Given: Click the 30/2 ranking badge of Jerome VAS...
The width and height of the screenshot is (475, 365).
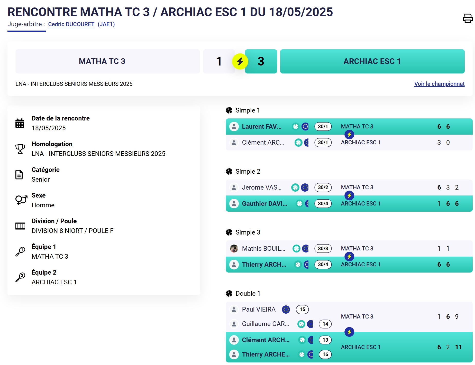Looking at the screenshot, I should (323, 188).
